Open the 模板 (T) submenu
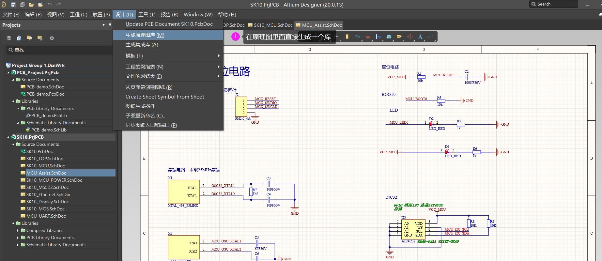Viewport: 602px width, 261px height. point(168,56)
